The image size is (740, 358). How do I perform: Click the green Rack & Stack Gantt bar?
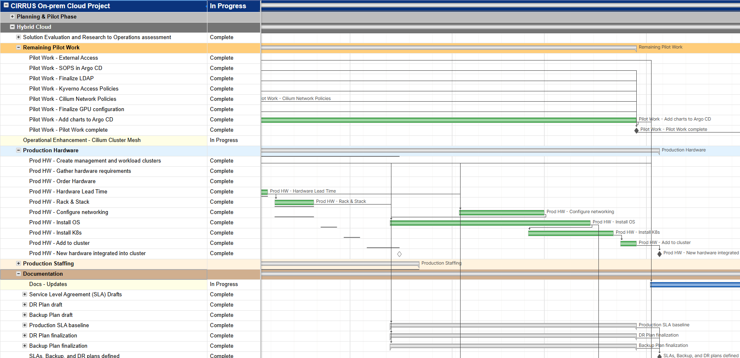[x=294, y=202]
